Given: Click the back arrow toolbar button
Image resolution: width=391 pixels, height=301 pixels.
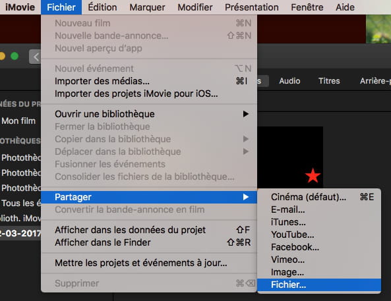Looking at the screenshot, I should (35, 57).
